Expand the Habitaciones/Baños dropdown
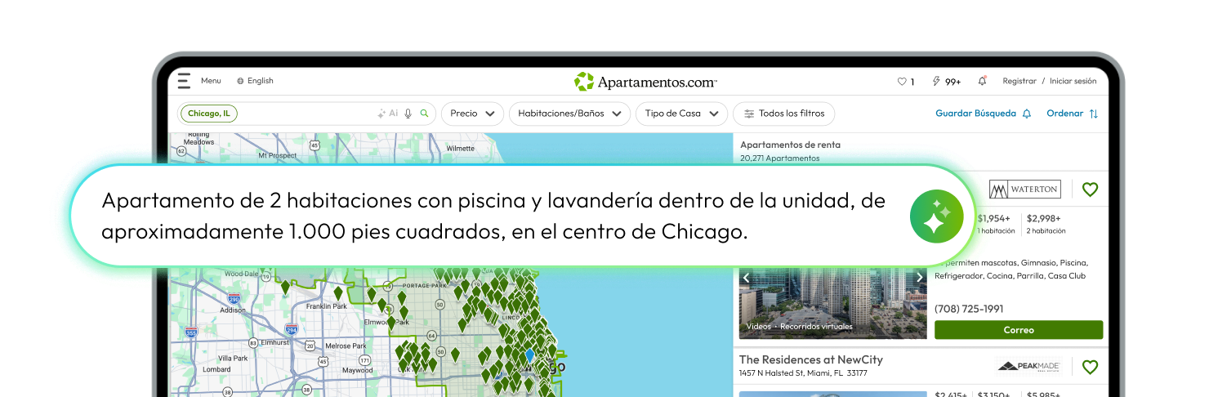 tap(569, 114)
